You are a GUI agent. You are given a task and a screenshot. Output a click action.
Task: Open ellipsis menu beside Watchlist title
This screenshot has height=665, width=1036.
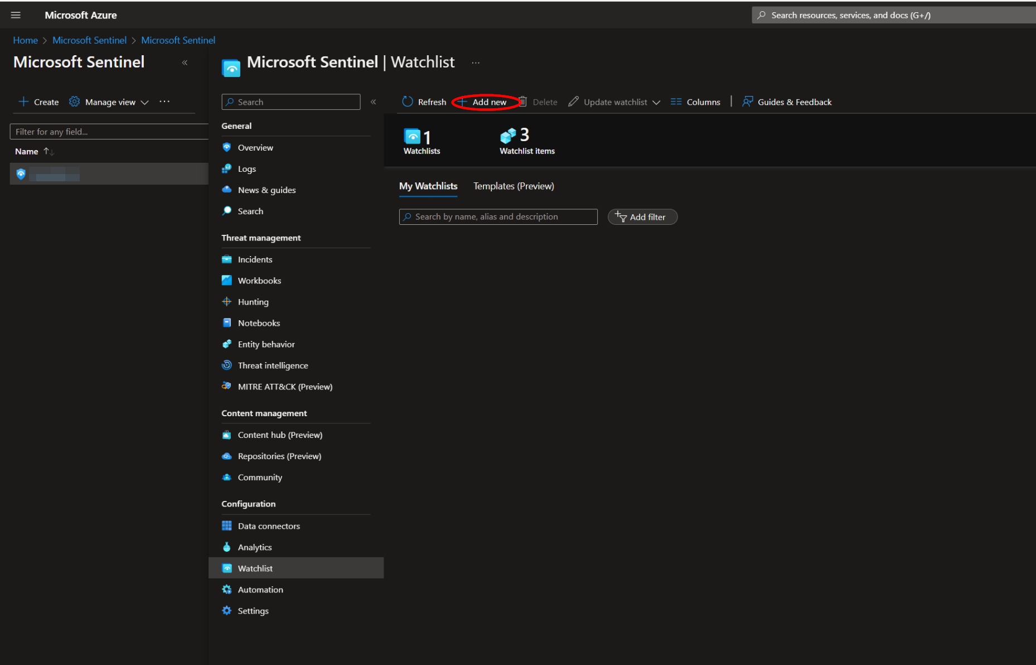point(476,62)
